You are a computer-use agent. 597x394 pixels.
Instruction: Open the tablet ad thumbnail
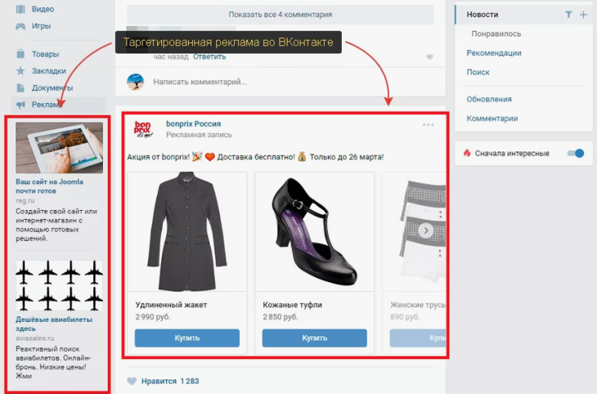59,148
